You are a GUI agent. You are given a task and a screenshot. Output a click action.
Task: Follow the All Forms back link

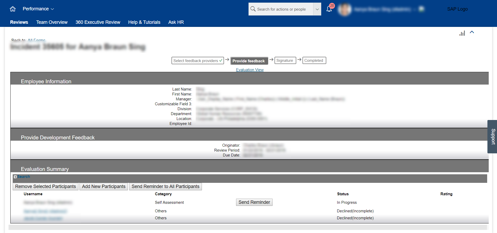pyautogui.click(x=36, y=40)
